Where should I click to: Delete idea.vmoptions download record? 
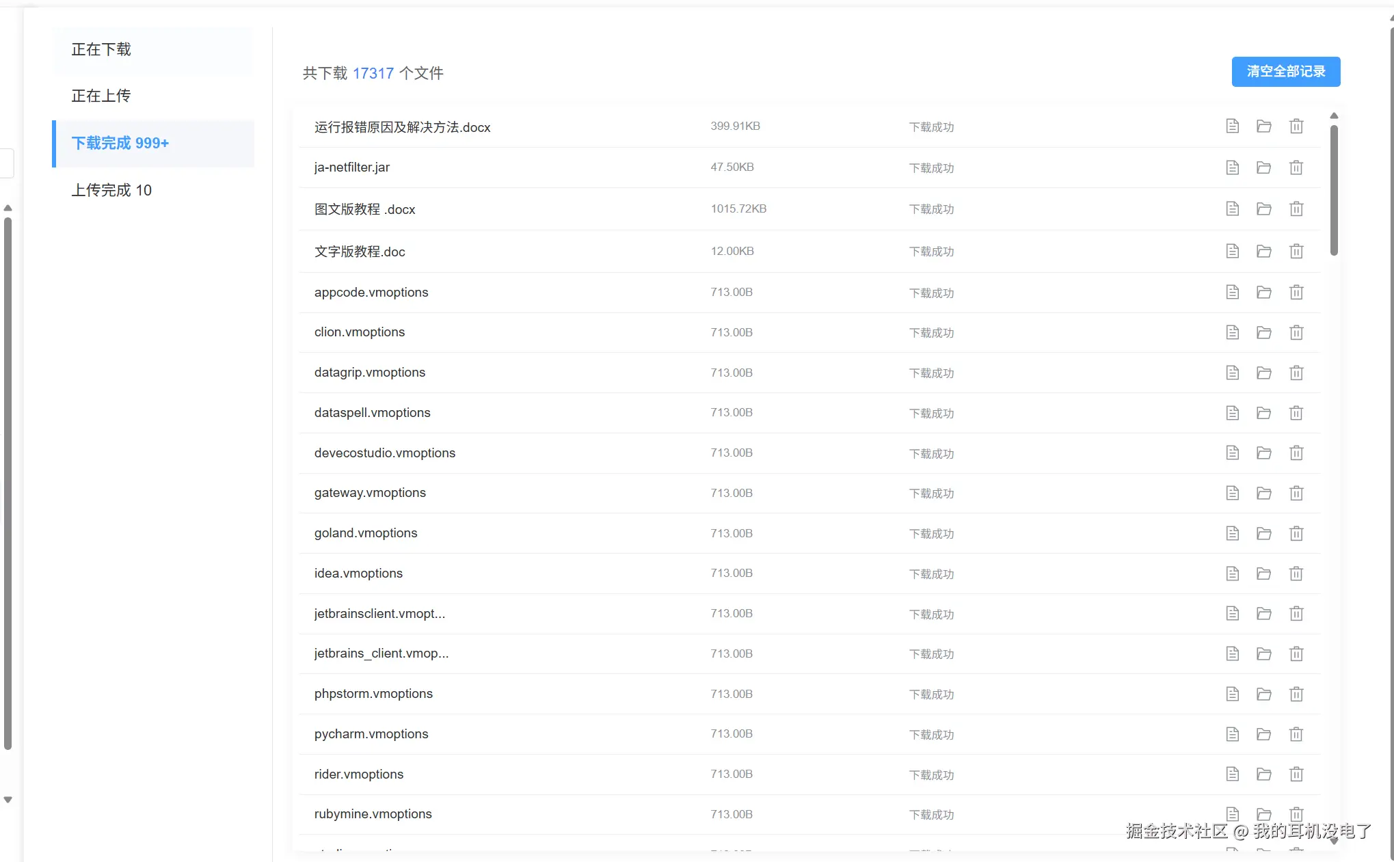[1296, 574]
